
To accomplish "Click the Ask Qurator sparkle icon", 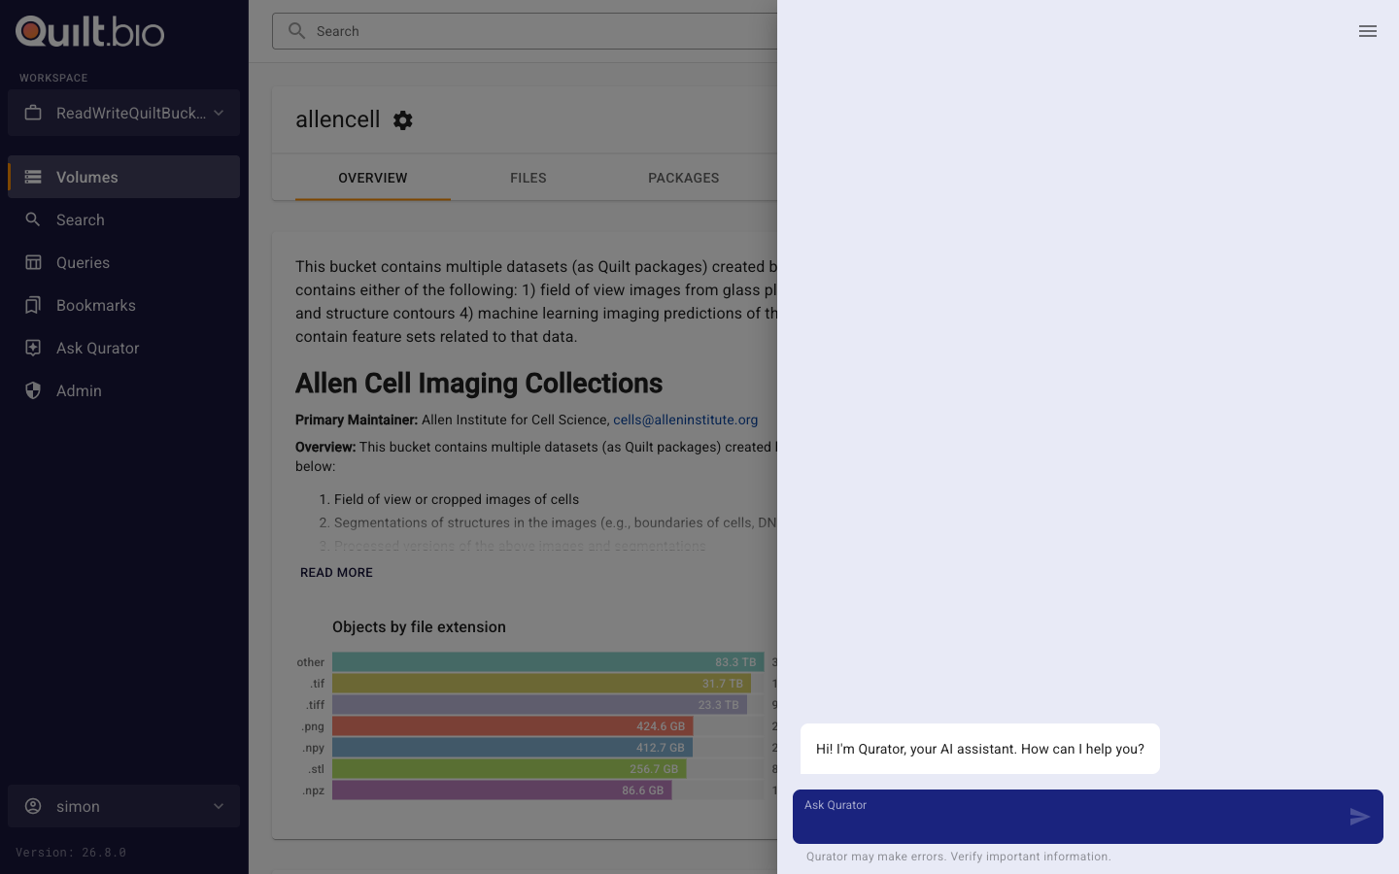I will (x=33, y=348).
